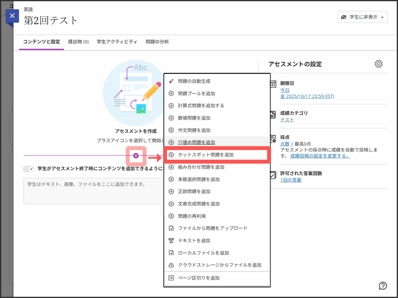Viewport: 398px width, 298px height.
Task: Click the upload icon for ファイルから問題をアップロード
Action: tap(171, 228)
